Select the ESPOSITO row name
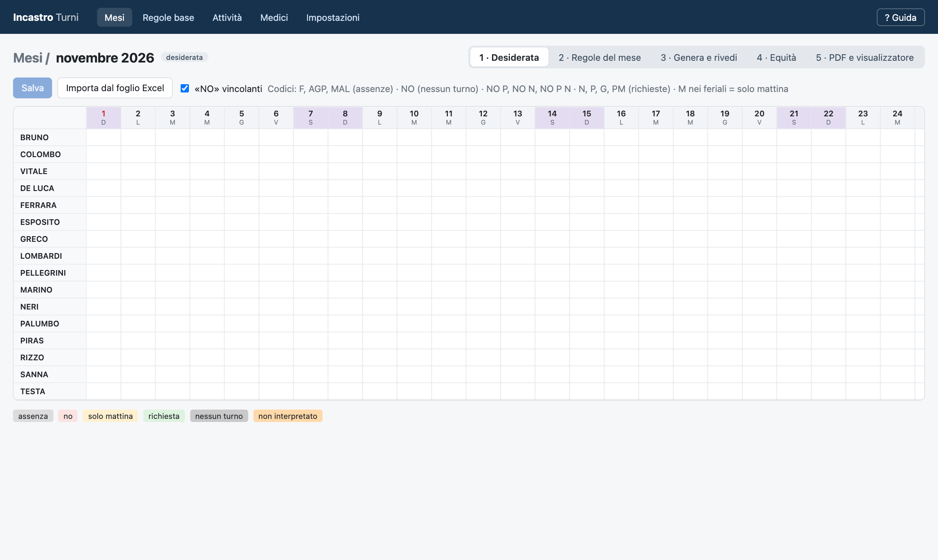The image size is (938, 560). (x=40, y=222)
